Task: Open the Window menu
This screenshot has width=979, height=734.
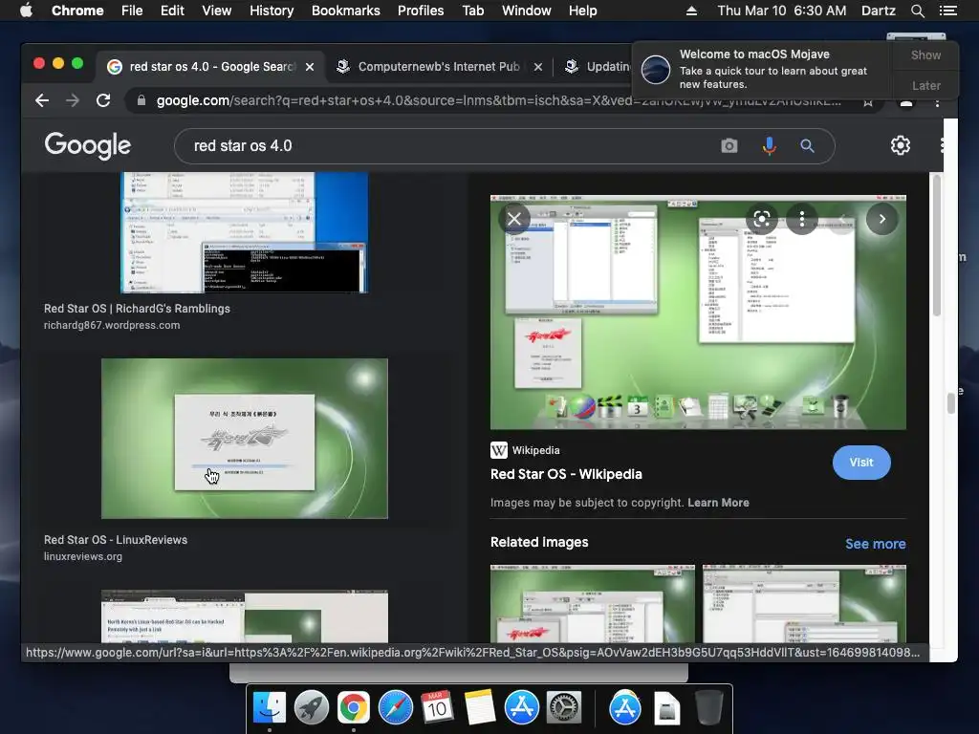Action: [x=527, y=11]
